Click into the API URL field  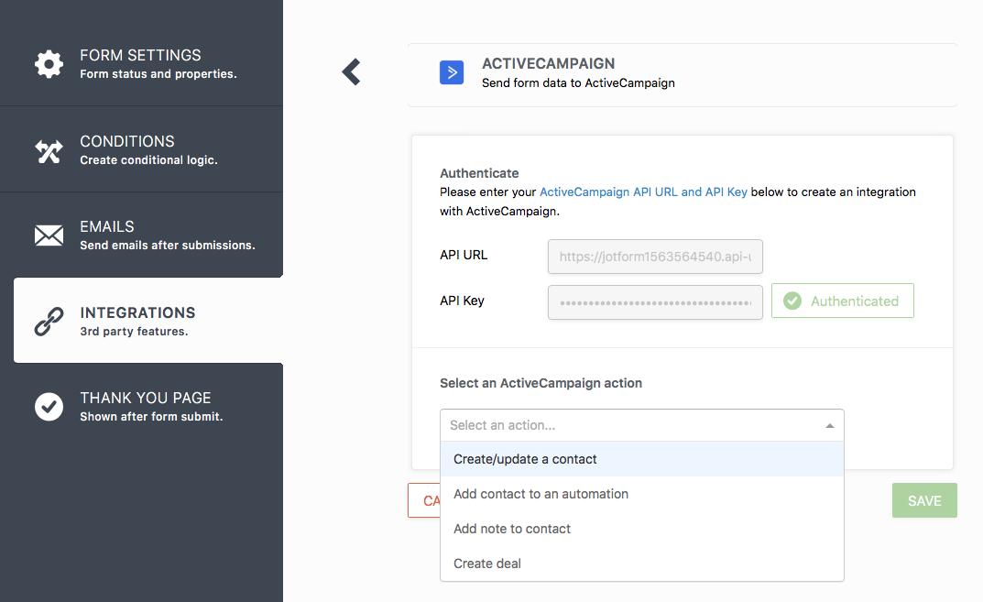(655, 257)
